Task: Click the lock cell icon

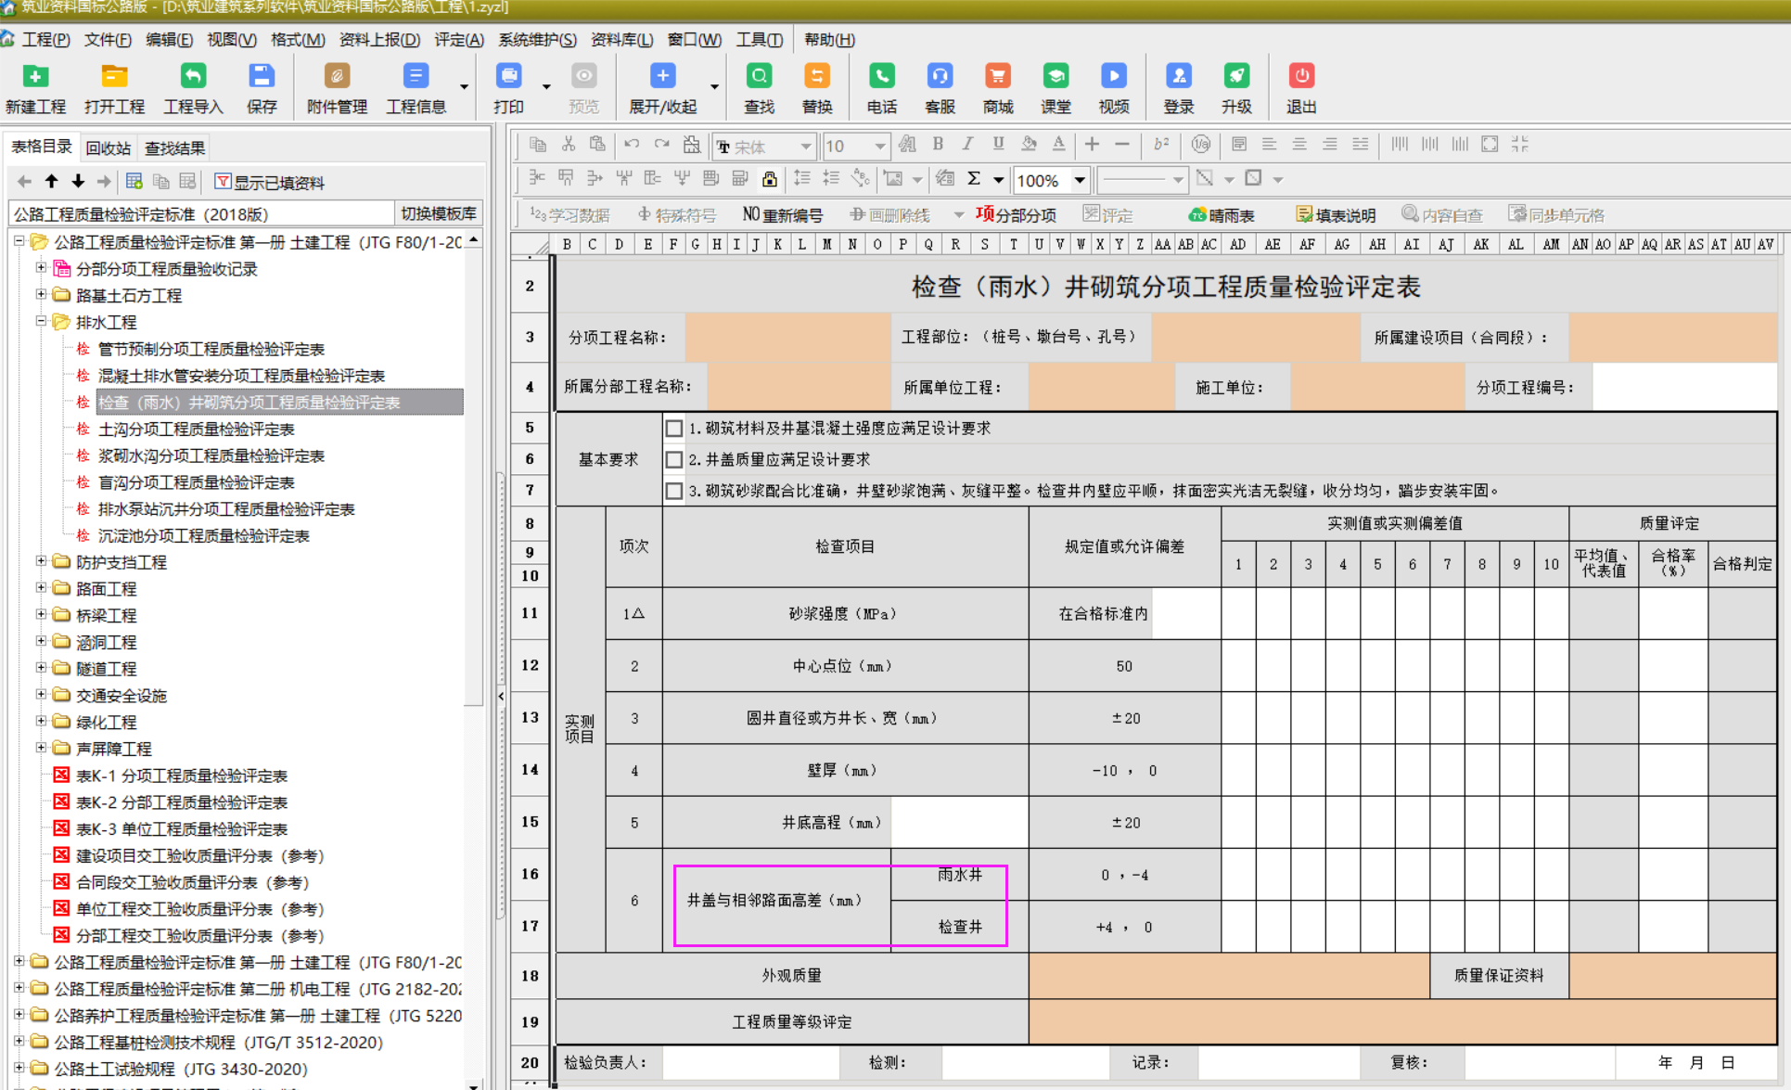Action: click(x=769, y=178)
